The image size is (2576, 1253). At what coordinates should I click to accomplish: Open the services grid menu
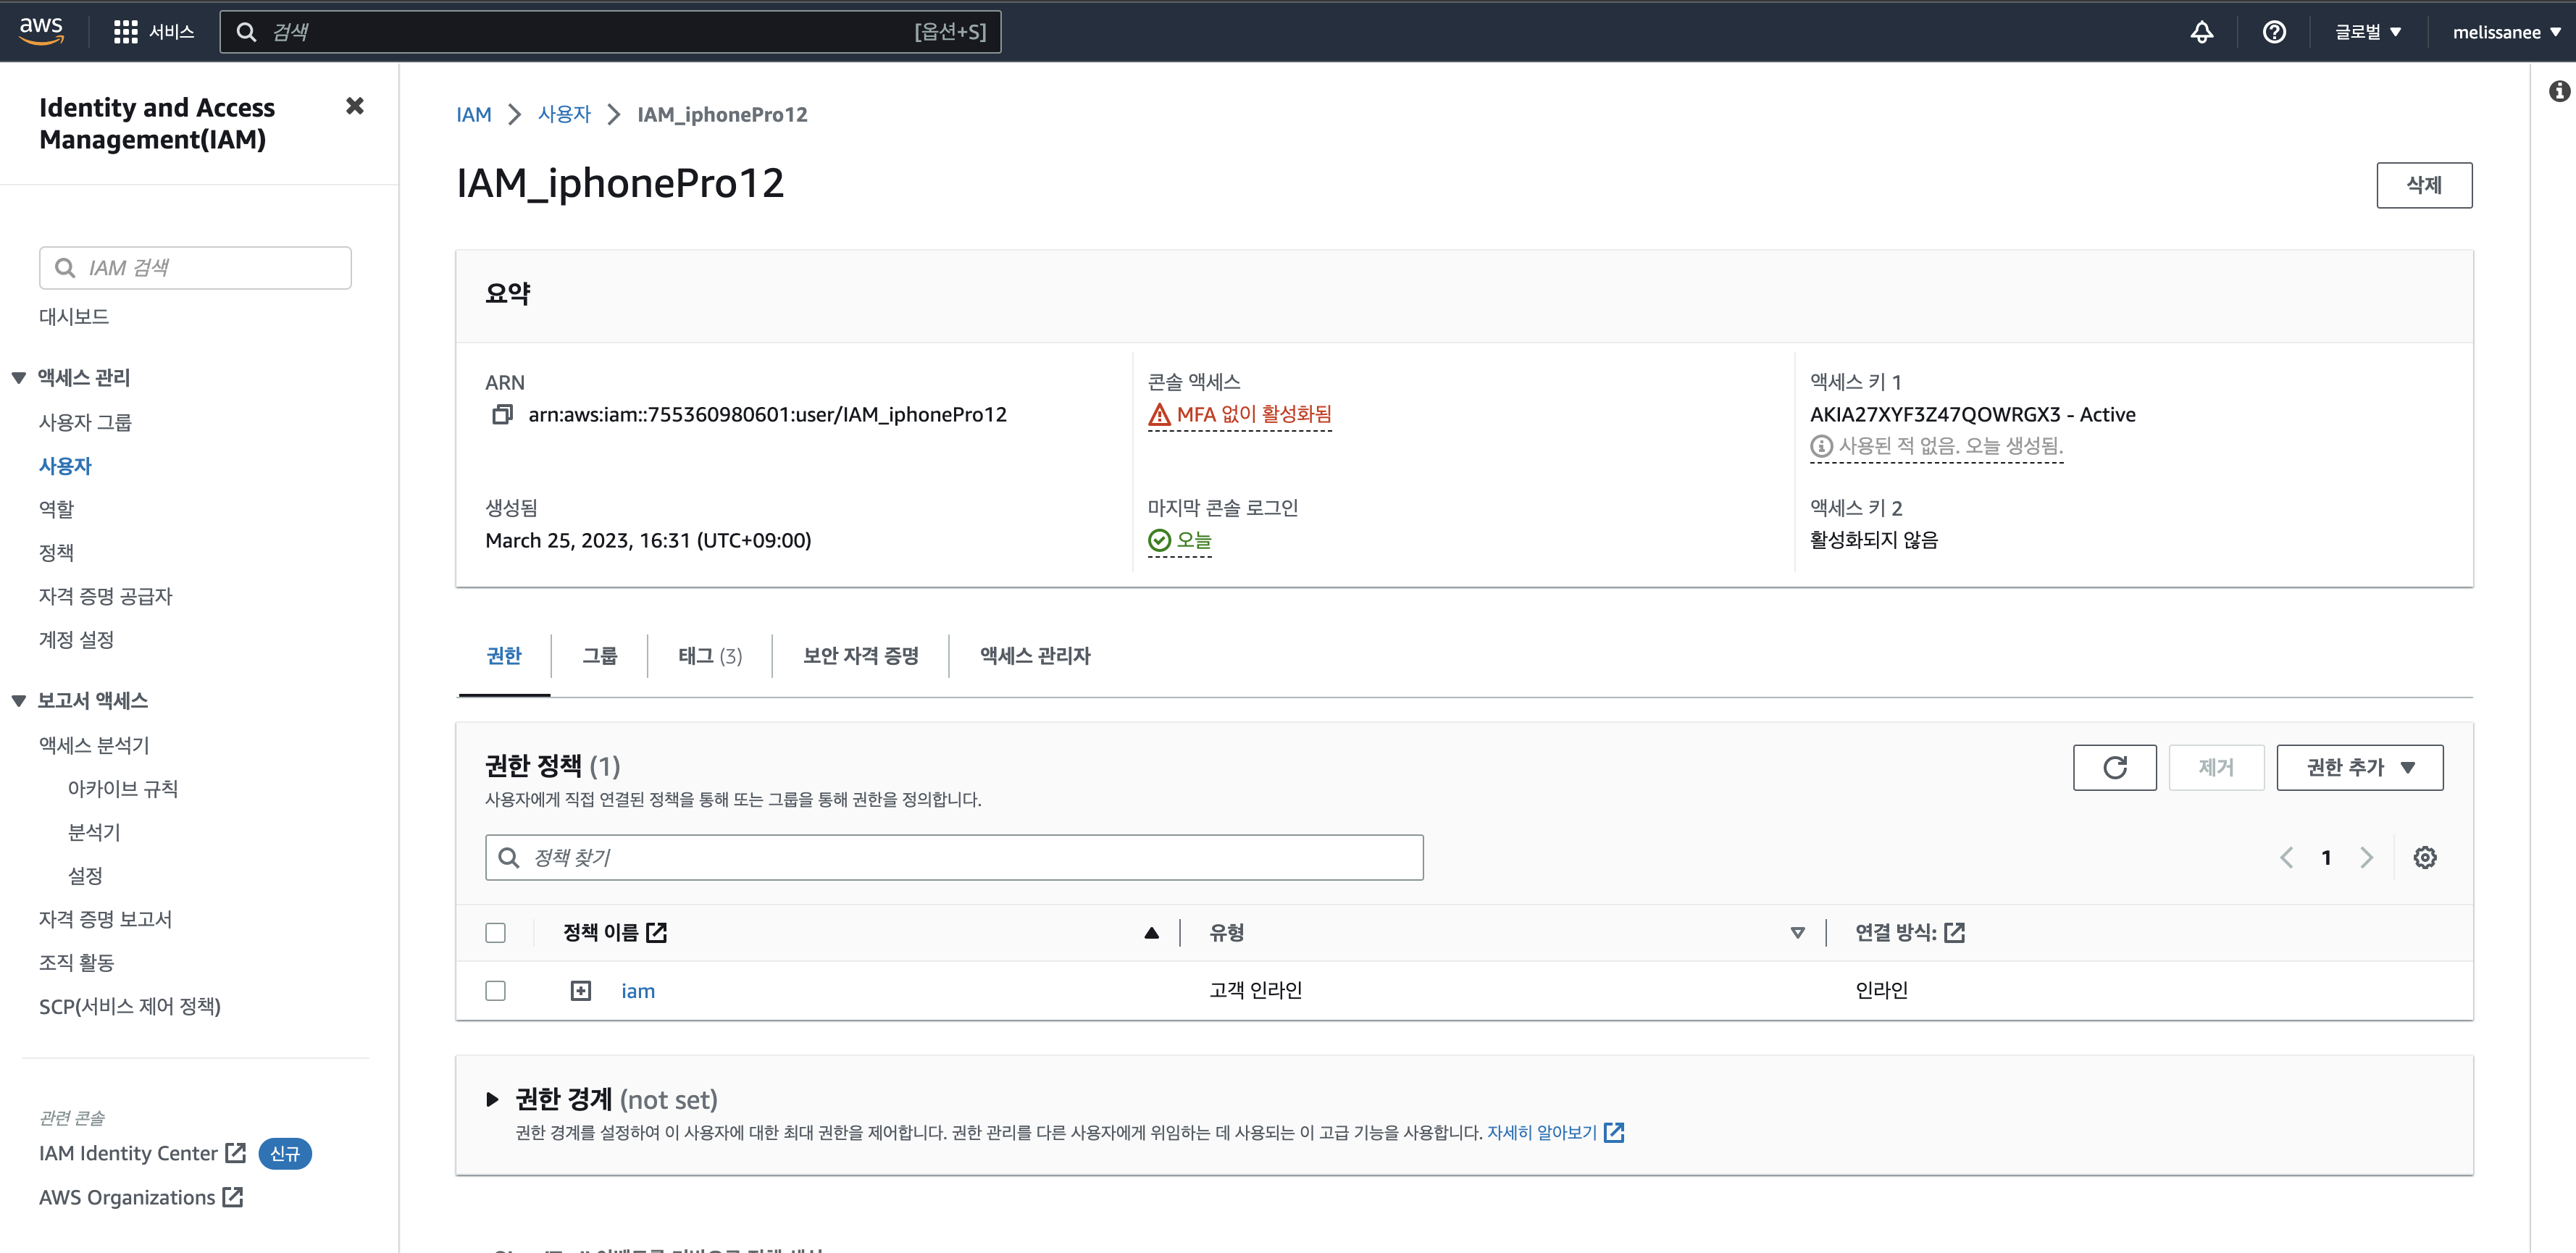[x=125, y=32]
